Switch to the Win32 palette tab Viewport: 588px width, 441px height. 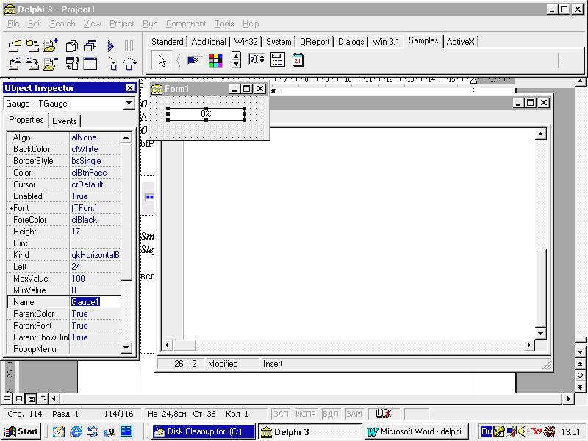(x=246, y=42)
